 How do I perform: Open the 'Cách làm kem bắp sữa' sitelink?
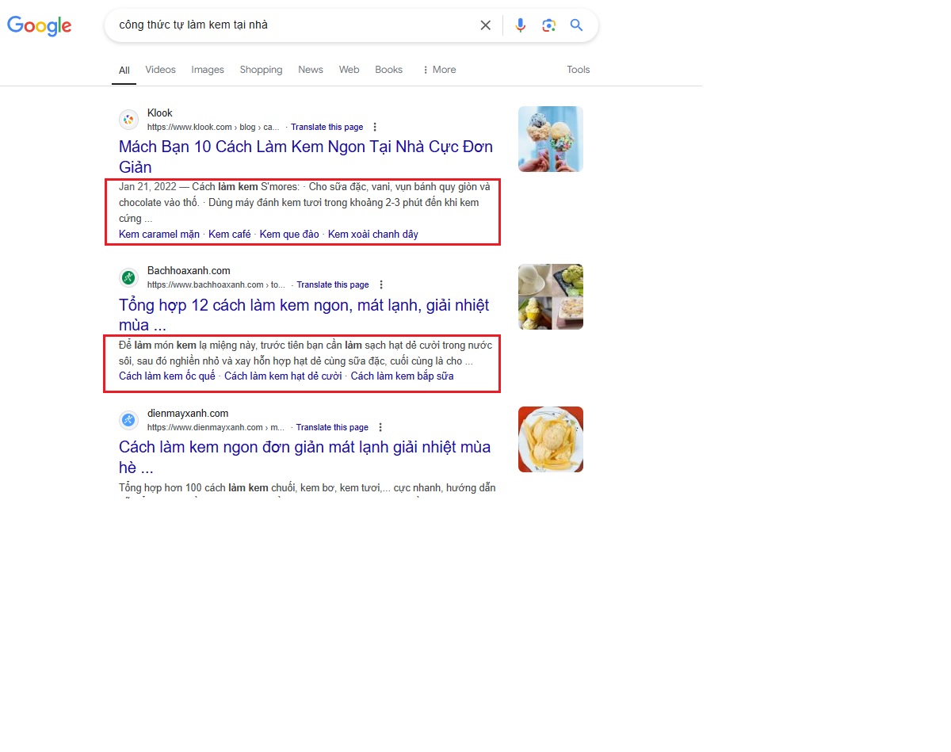click(403, 376)
